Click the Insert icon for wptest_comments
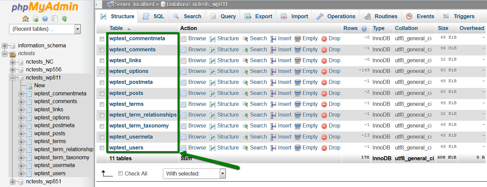487x187 pixels. [x=273, y=50]
